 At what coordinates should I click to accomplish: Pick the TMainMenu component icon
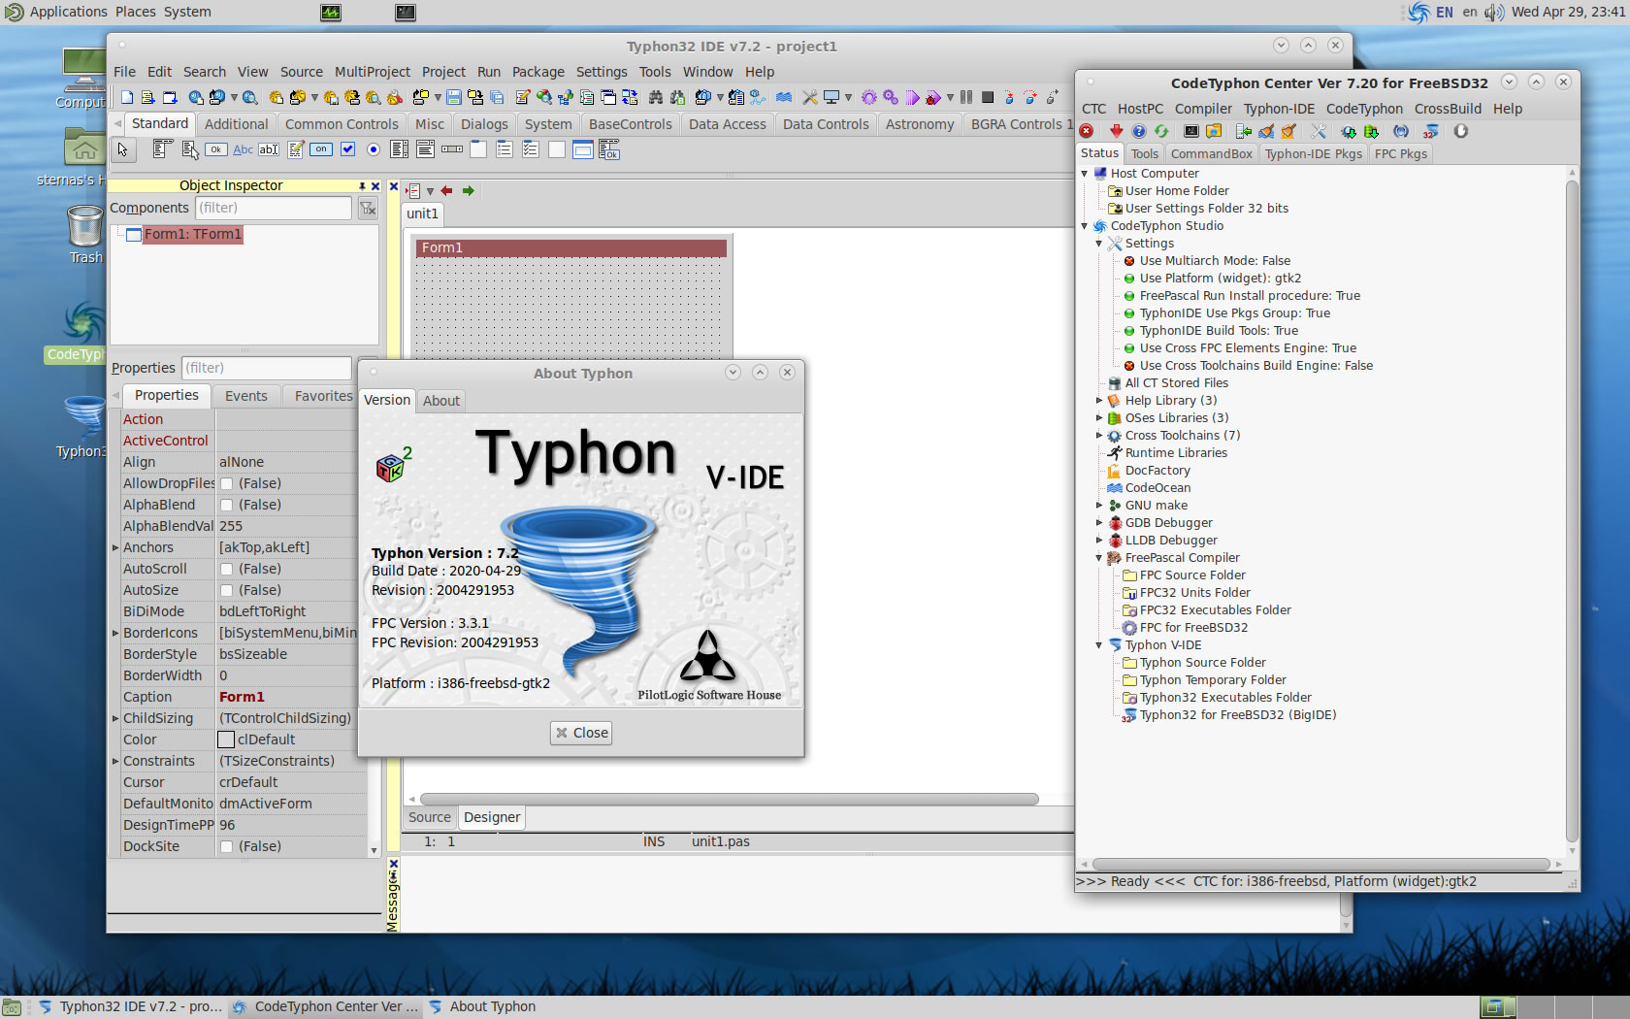[162, 148]
